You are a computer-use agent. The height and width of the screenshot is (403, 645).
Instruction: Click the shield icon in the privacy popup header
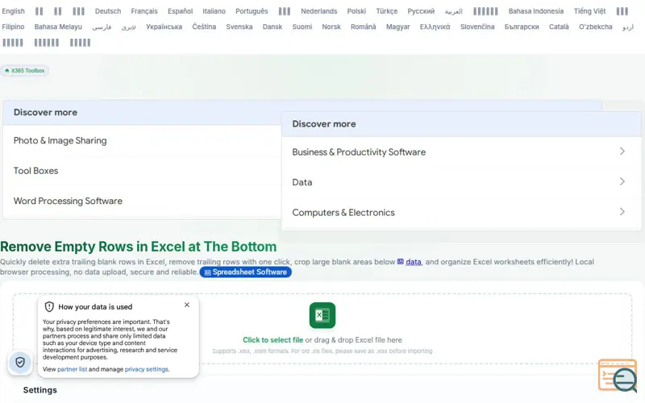click(49, 307)
